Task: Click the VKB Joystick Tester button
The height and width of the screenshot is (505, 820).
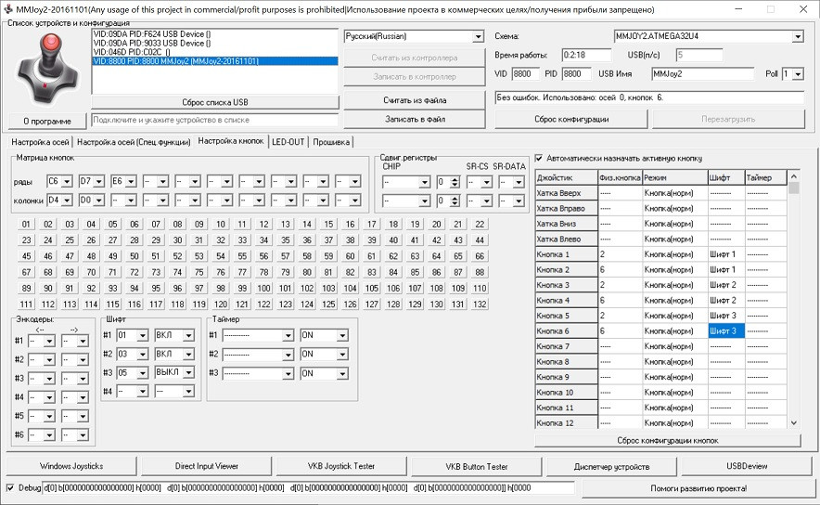Action: click(x=340, y=466)
